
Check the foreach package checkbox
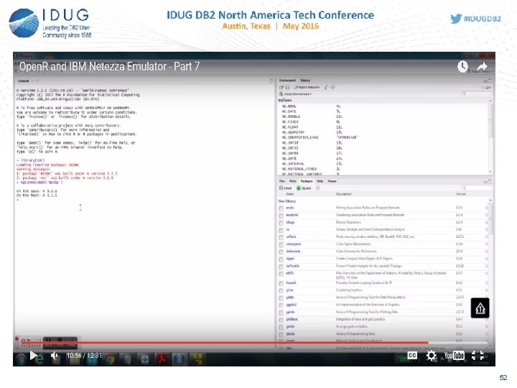281,283
